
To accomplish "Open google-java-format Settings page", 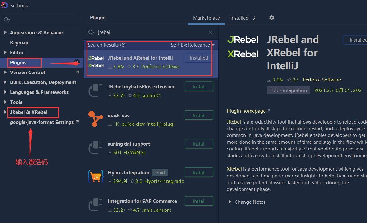I will (x=42, y=122).
